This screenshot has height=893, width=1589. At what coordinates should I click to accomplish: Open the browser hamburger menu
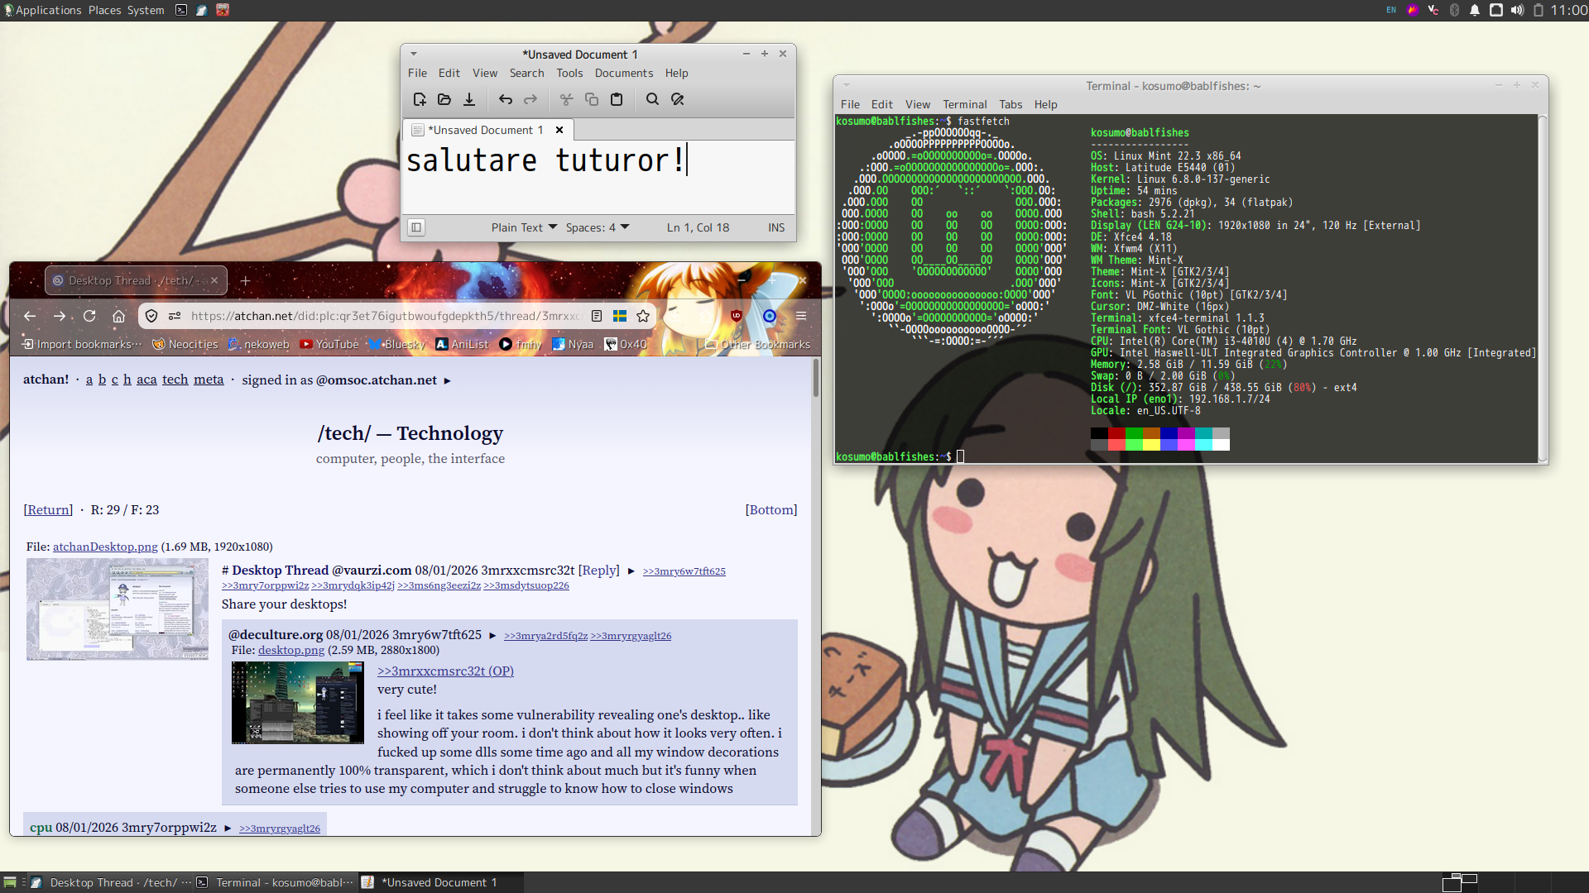(x=801, y=316)
